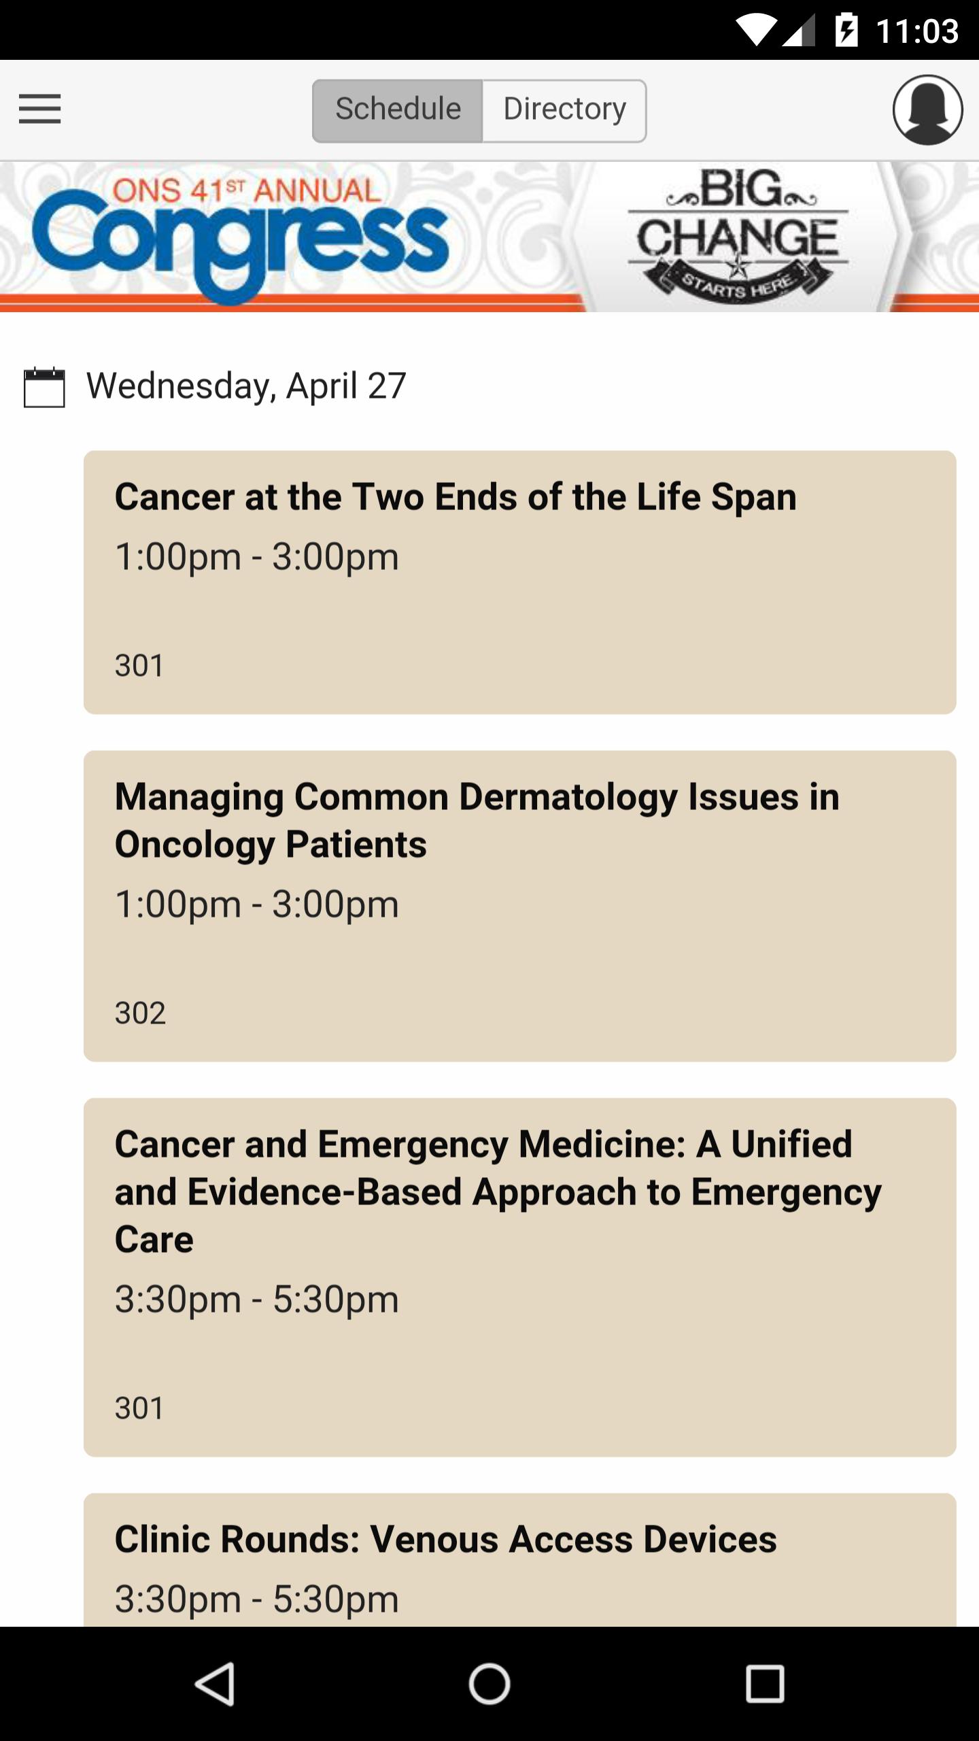
Task: Tap the Wi-Fi signal status icon
Action: (755, 31)
